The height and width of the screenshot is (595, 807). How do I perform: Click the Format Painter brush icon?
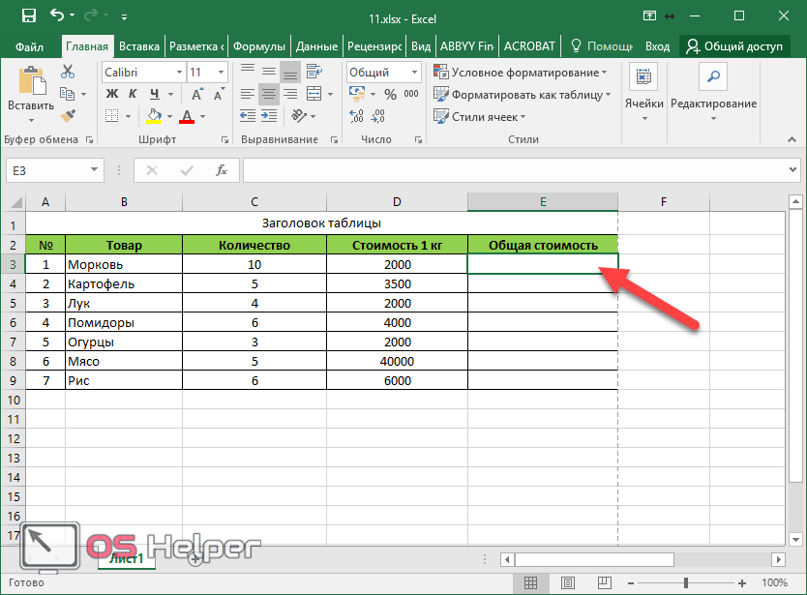(67, 116)
